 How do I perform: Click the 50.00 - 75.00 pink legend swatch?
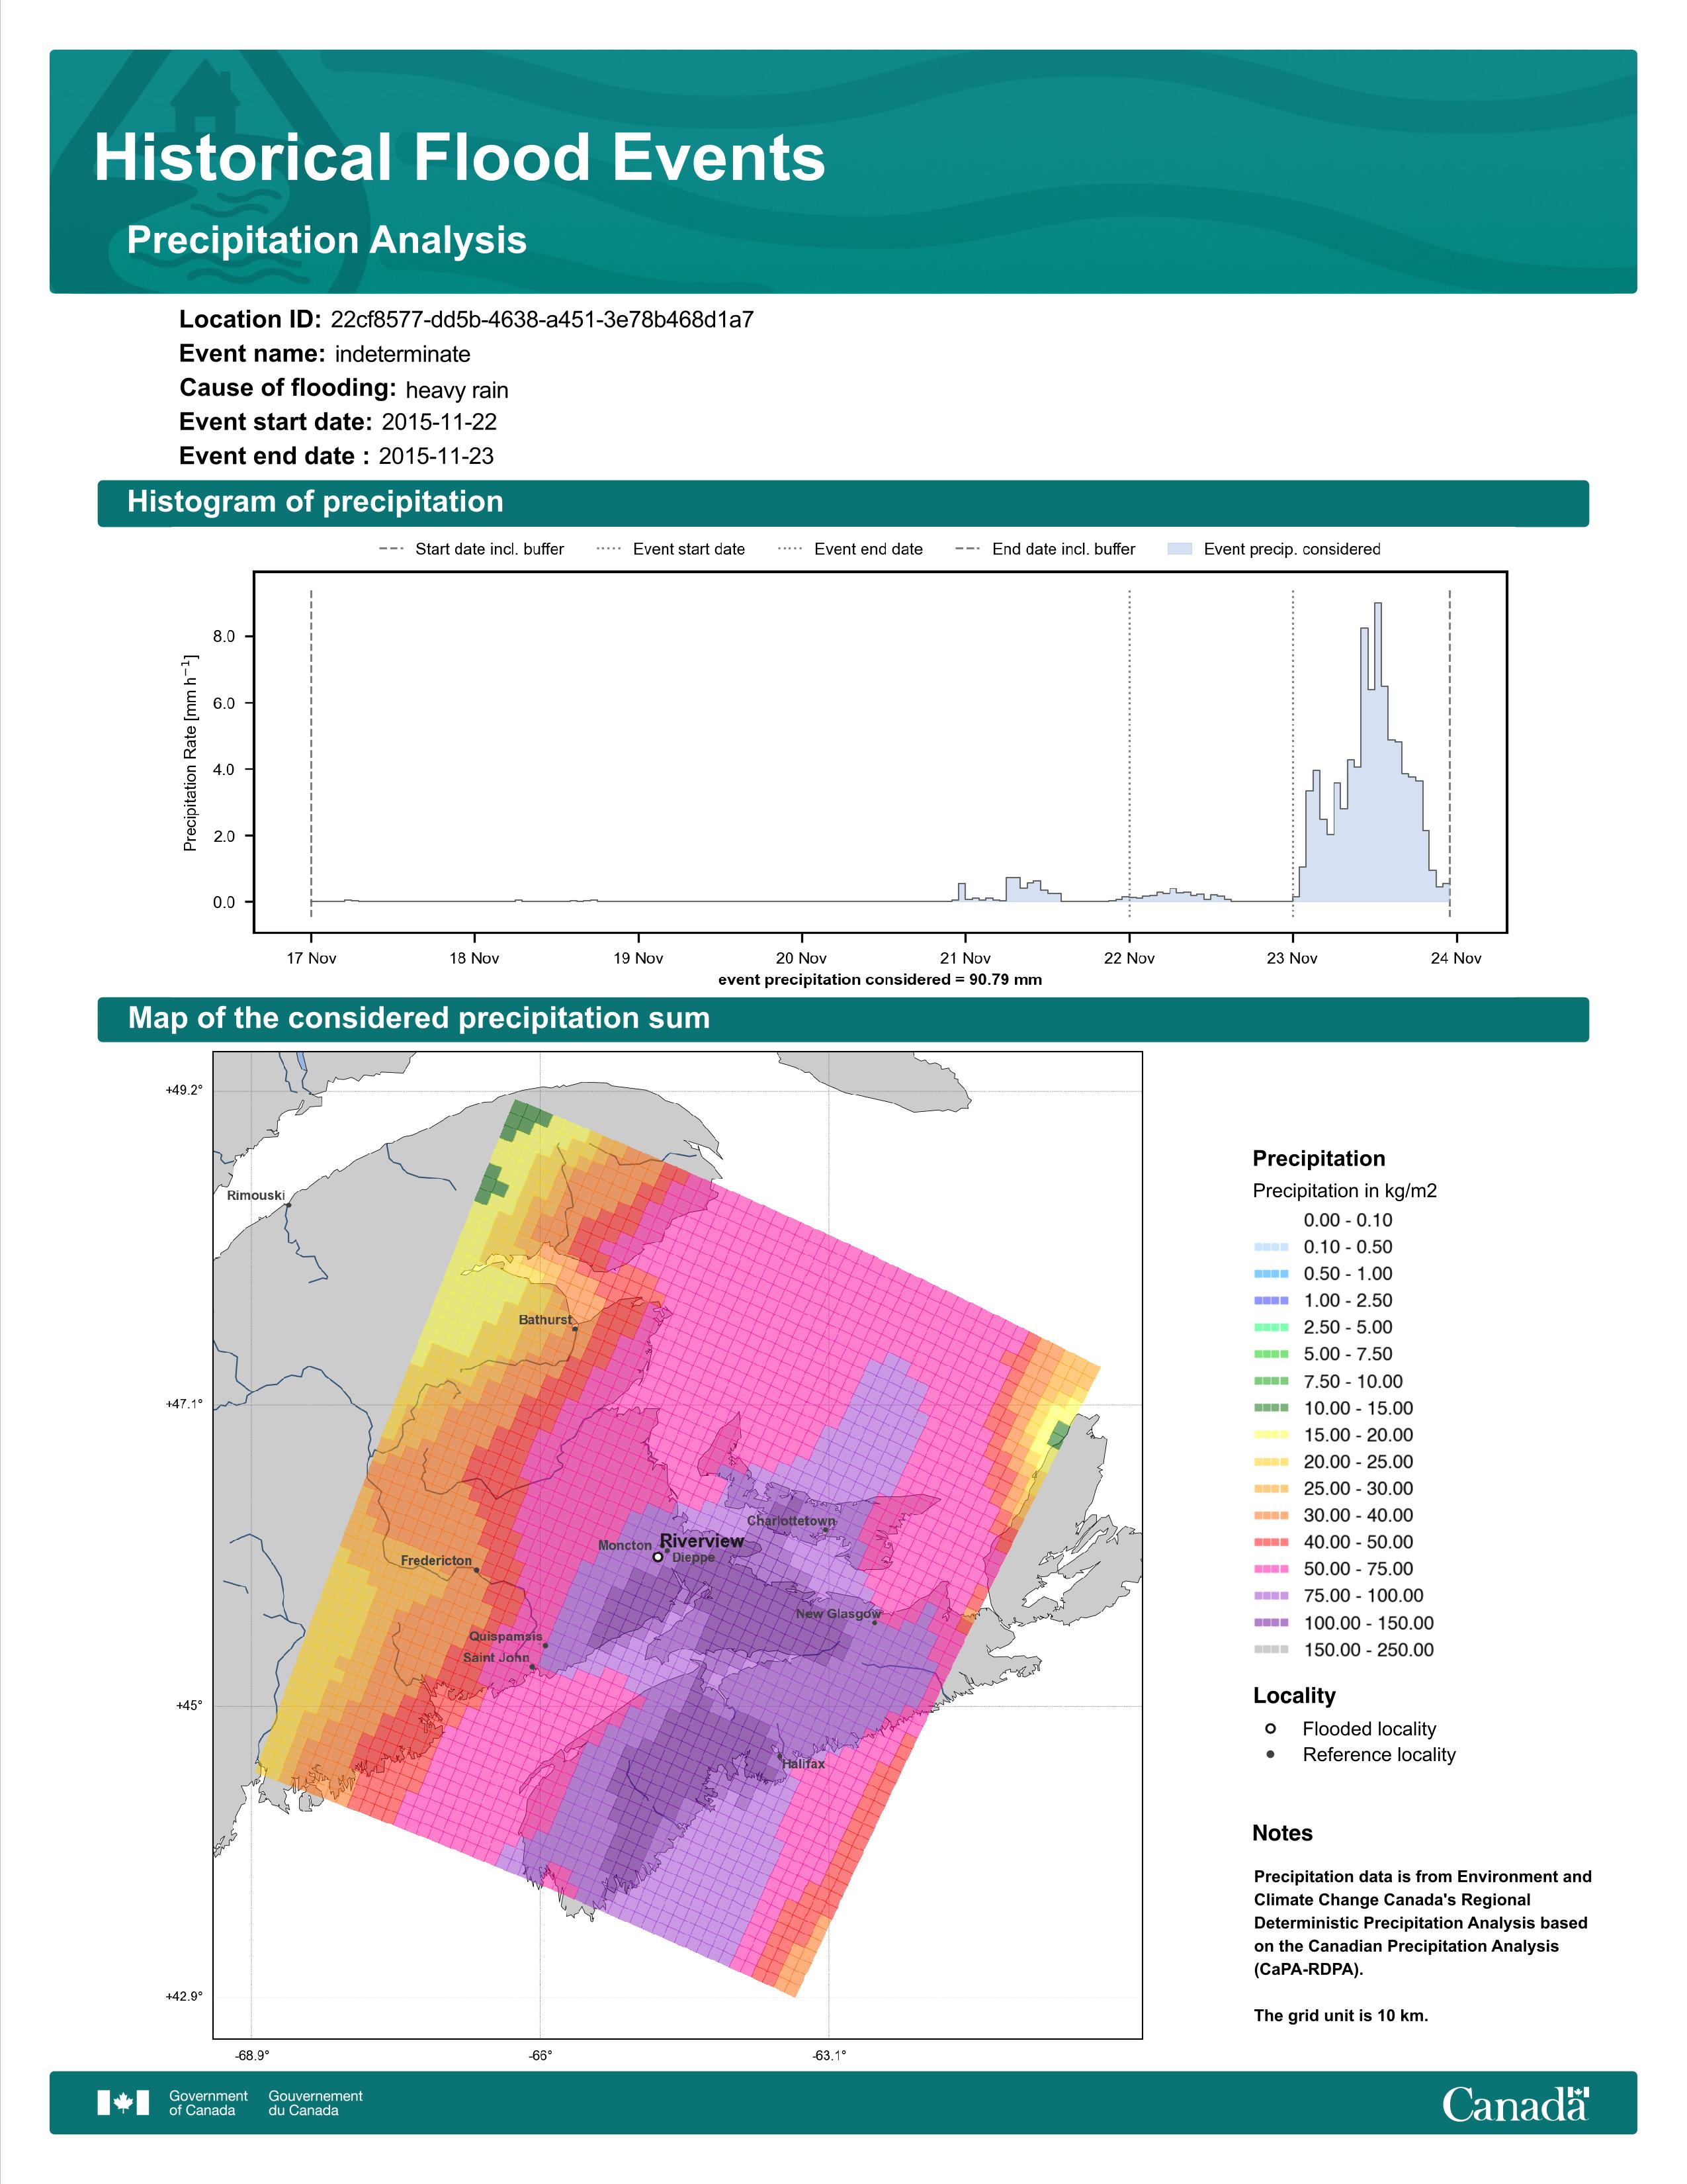[1272, 1569]
